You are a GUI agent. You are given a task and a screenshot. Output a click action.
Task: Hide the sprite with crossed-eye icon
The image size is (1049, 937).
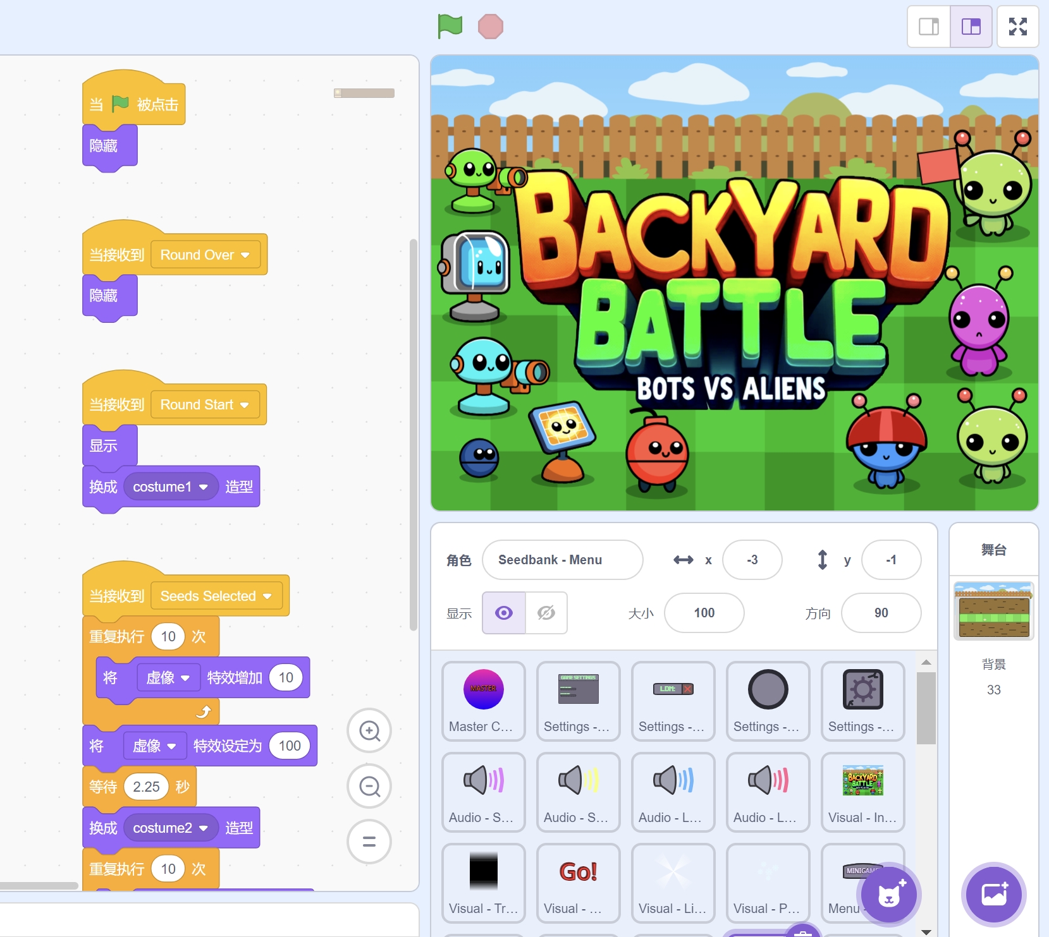click(x=546, y=613)
